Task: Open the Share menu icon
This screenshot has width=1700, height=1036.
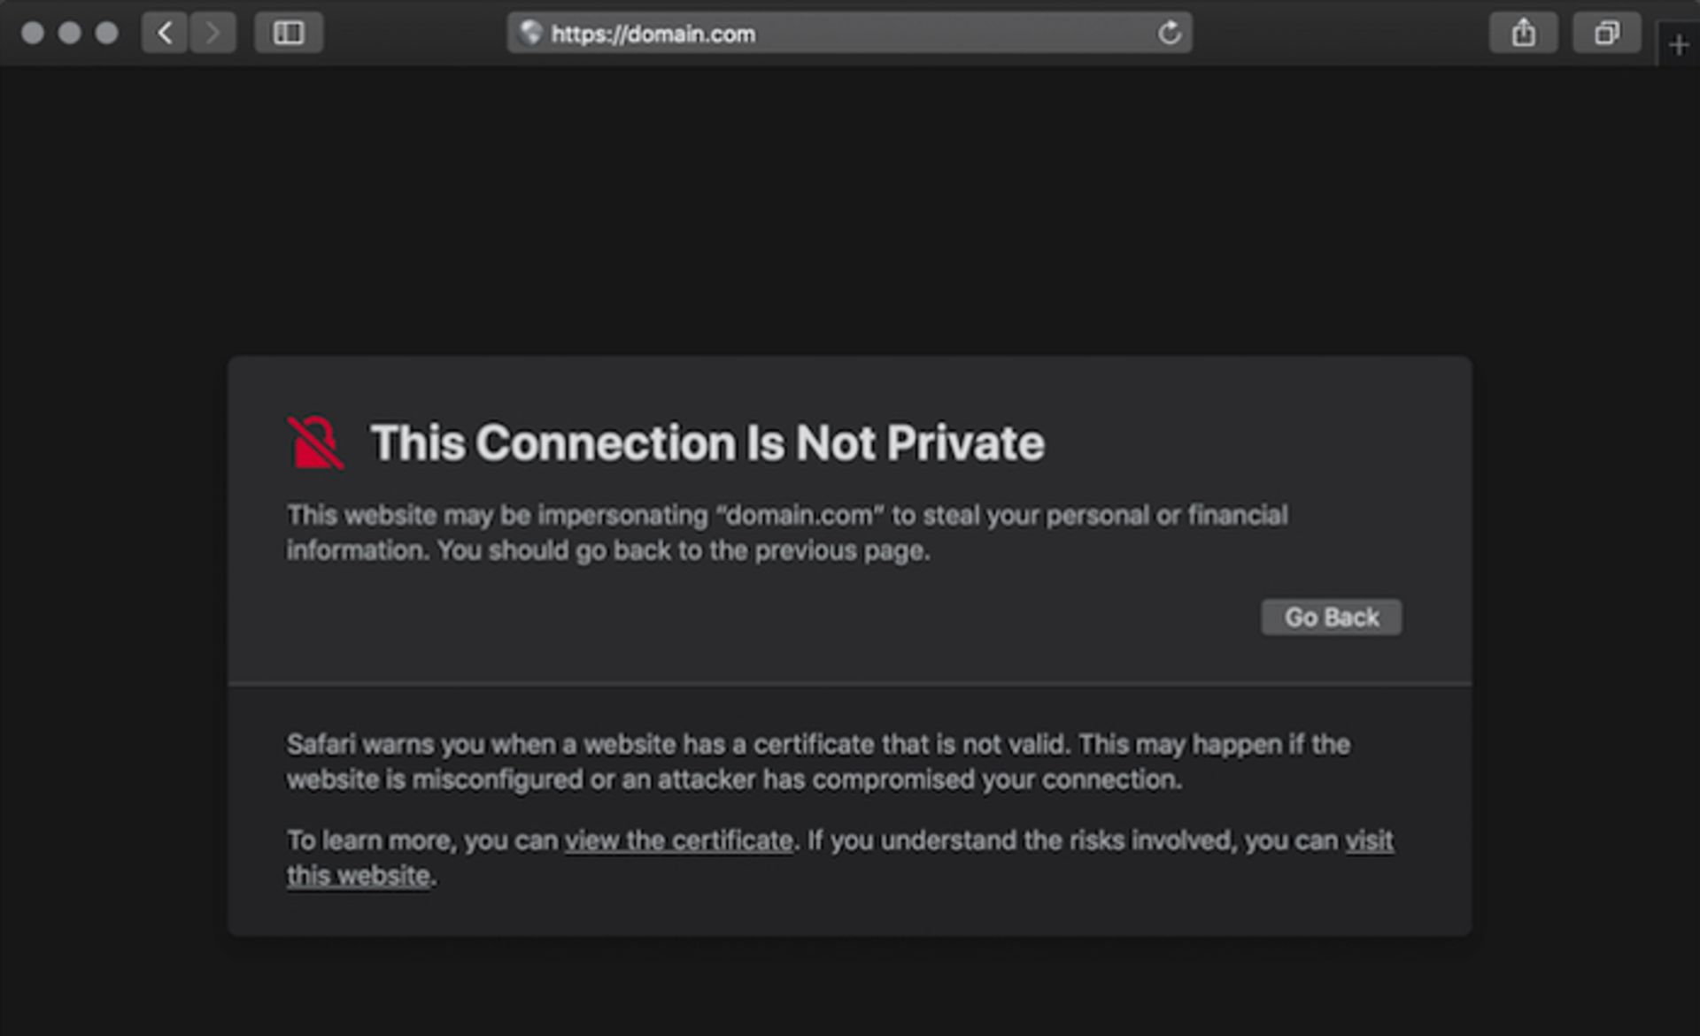Action: (x=1523, y=34)
